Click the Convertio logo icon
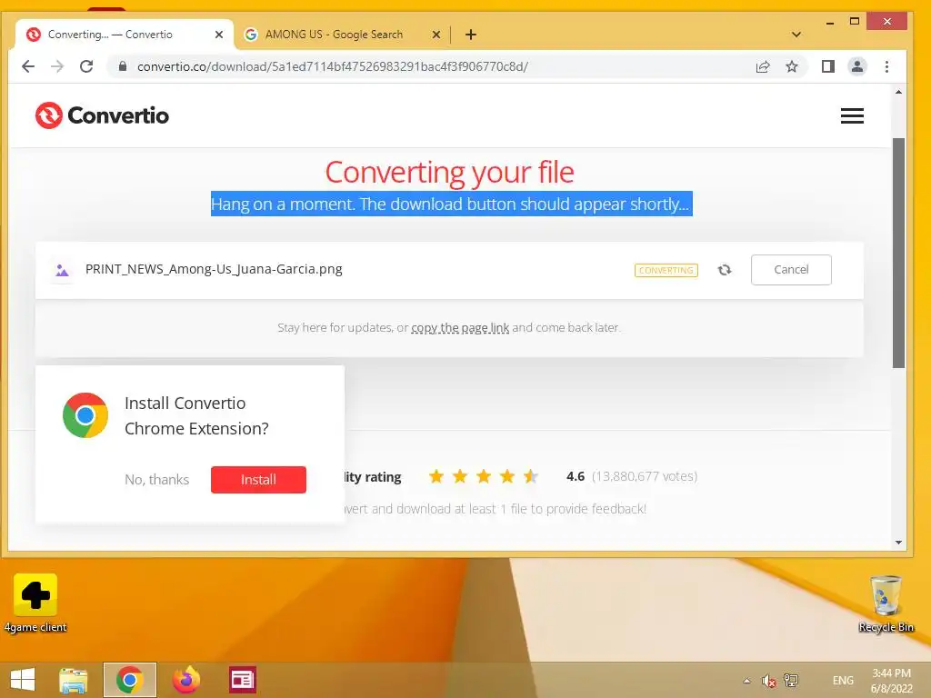Viewport: 931px width, 698px height. point(49,115)
